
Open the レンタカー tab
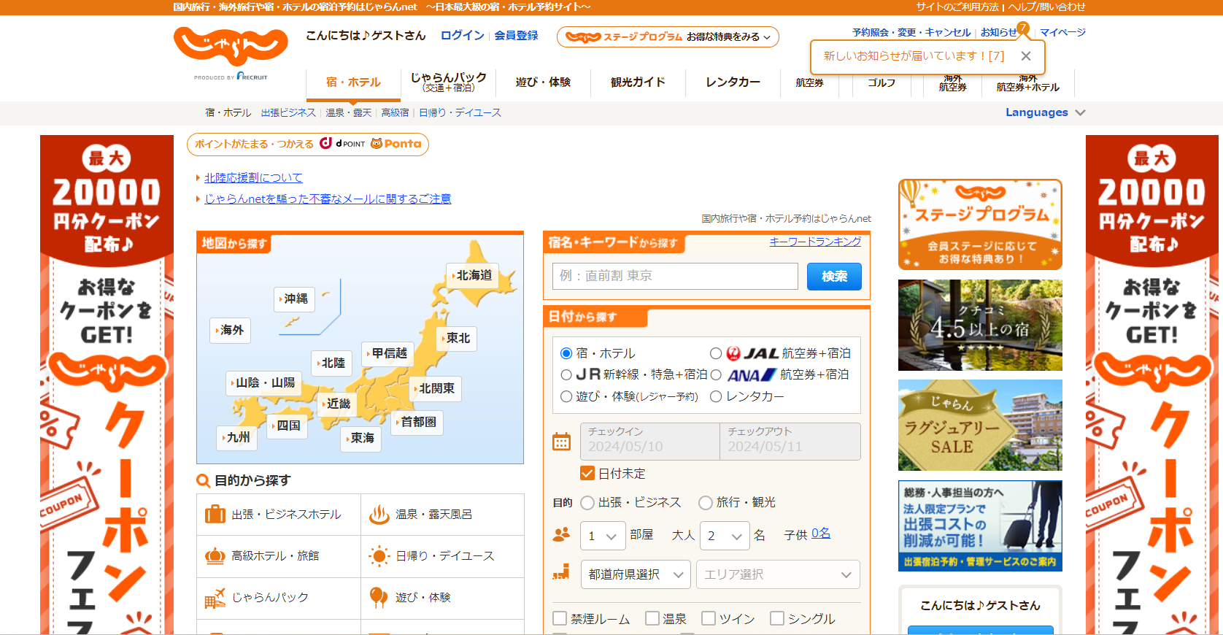tap(733, 82)
